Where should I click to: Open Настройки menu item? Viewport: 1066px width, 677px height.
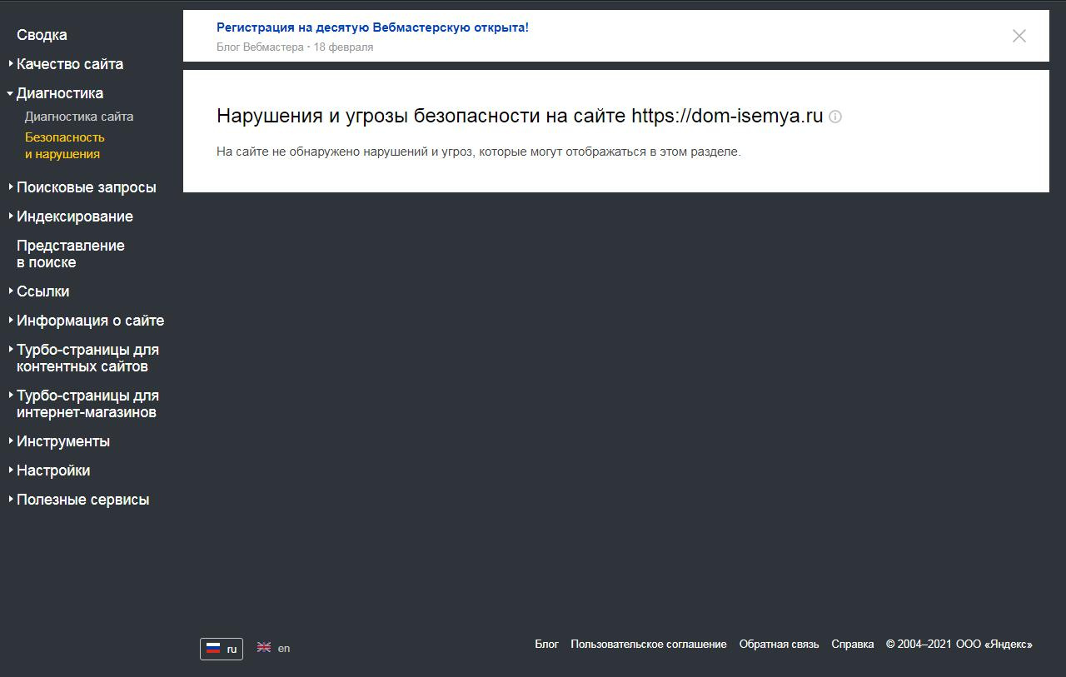click(x=53, y=470)
